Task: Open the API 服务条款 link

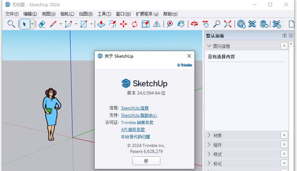Action: pos(133,129)
